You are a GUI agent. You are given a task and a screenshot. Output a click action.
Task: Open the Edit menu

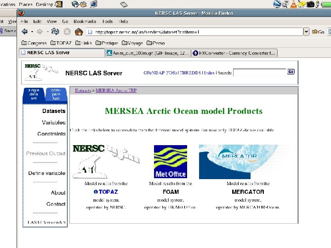pyautogui.click(x=37, y=21)
